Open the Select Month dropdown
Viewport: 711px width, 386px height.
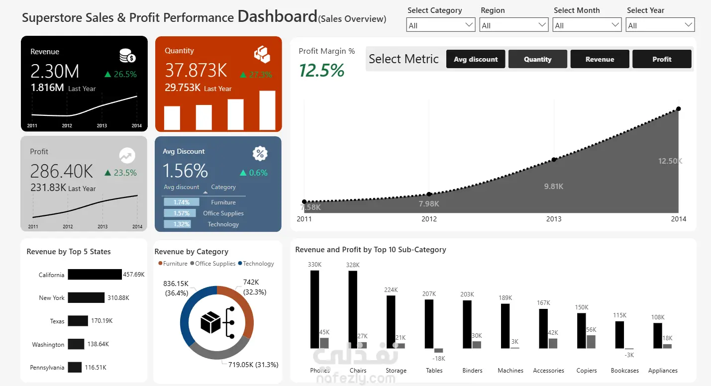[x=587, y=25]
